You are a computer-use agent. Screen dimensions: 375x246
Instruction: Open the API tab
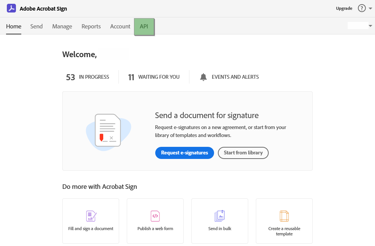pos(144,26)
